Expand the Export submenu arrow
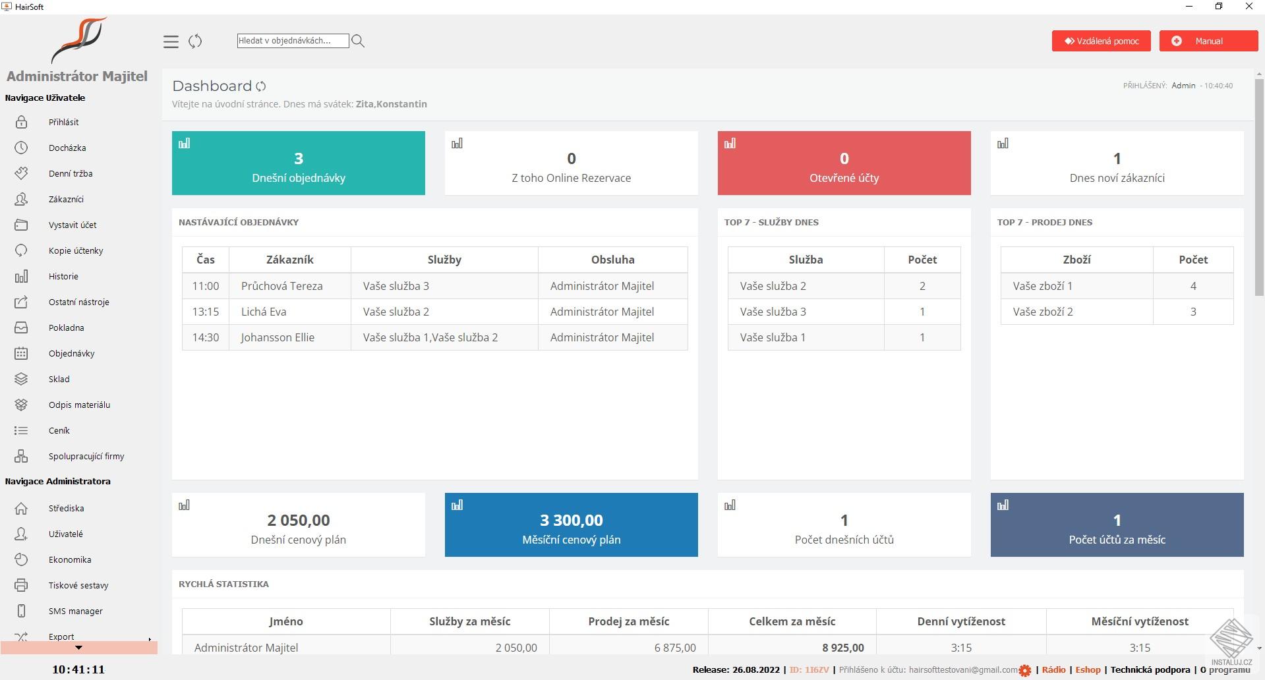Screen dimensions: 1265x680 coord(150,638)
